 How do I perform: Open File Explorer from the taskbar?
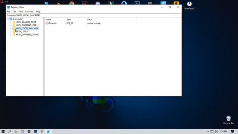(16, 131)
